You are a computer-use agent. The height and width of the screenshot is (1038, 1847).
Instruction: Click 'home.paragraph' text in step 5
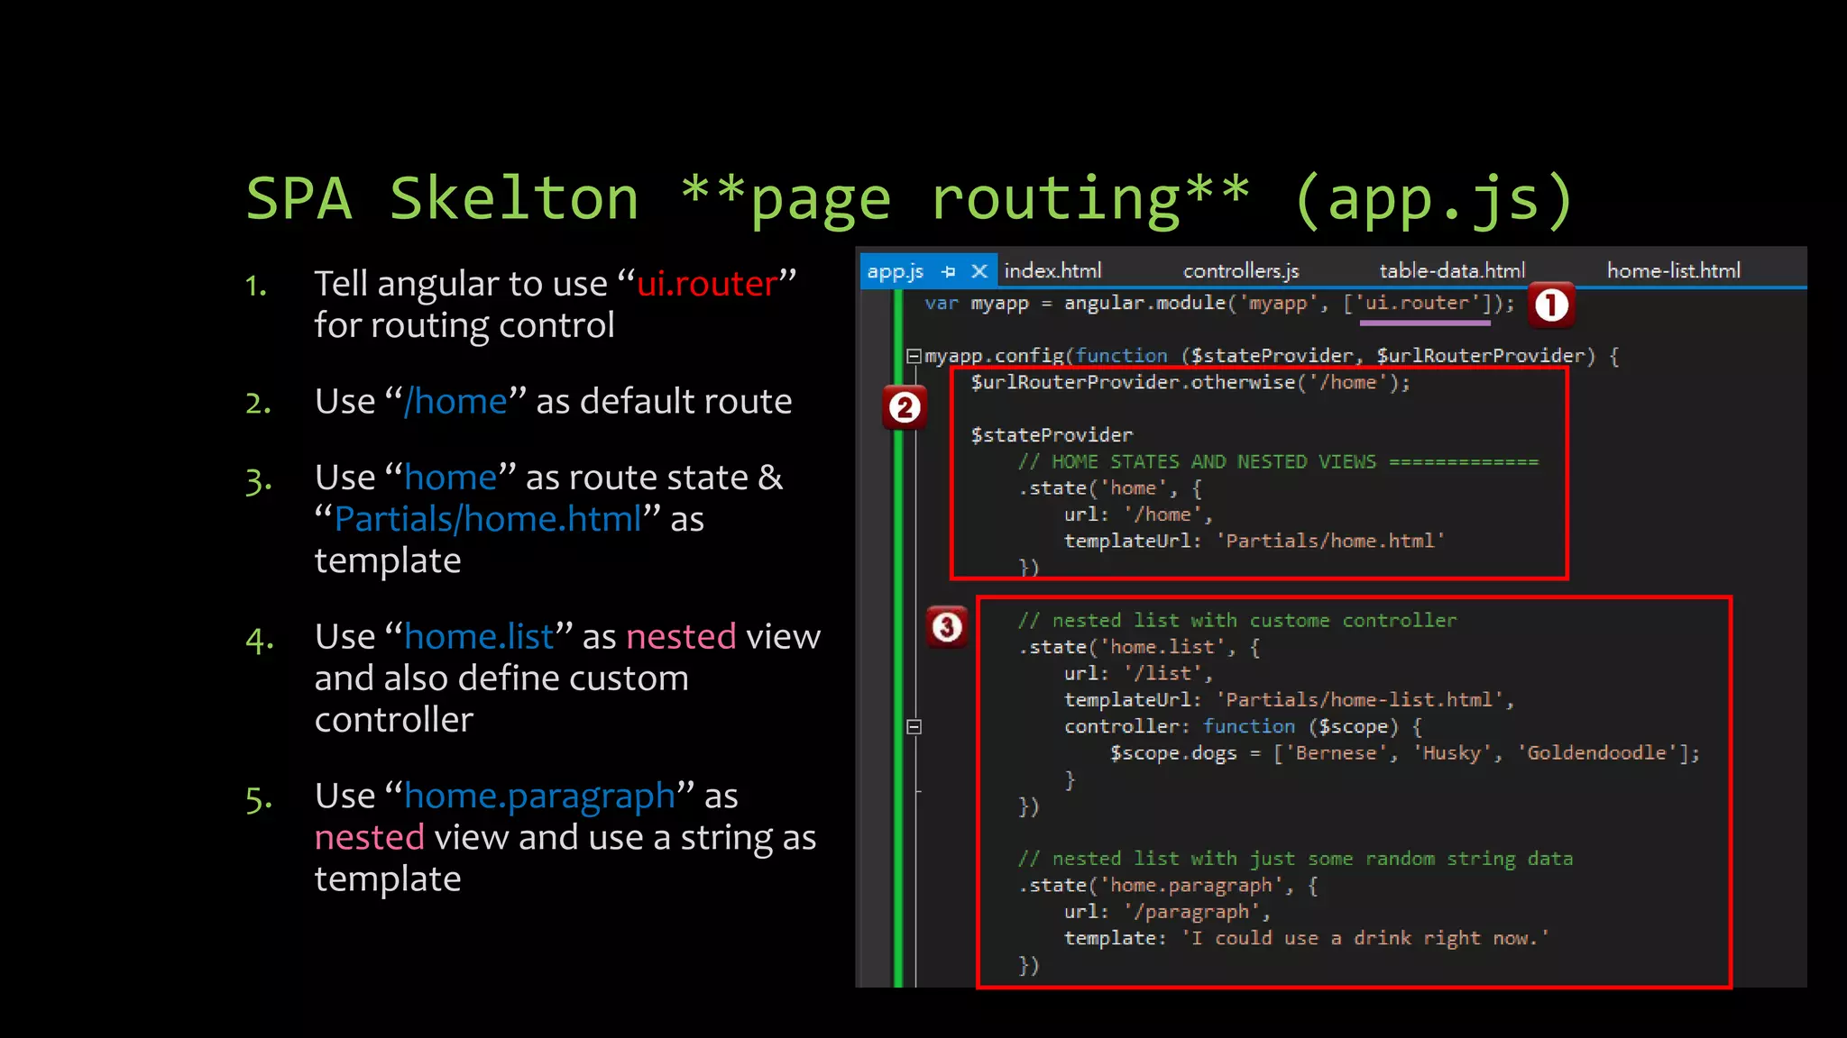point(539,796)
